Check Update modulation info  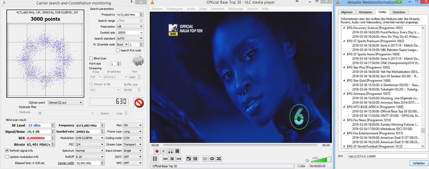tap(7, 157)
